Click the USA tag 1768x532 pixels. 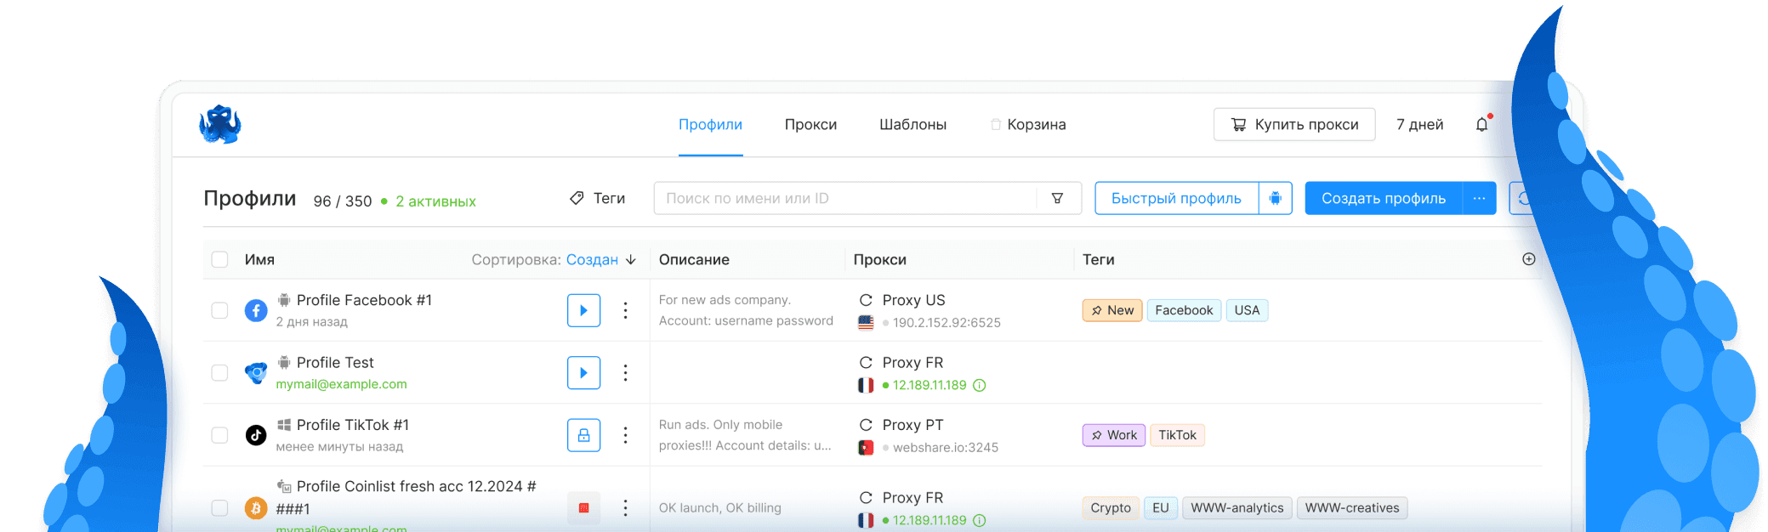[1247, 310]
